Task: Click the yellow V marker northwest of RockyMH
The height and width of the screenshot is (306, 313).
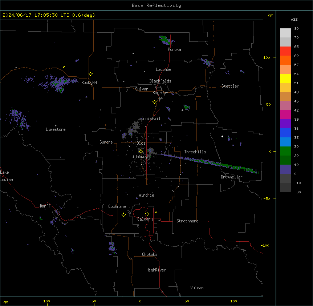Action: click(64, 67)
